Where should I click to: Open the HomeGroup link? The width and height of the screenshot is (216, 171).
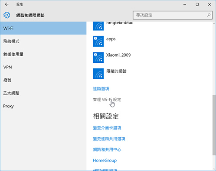coord(105,160)
